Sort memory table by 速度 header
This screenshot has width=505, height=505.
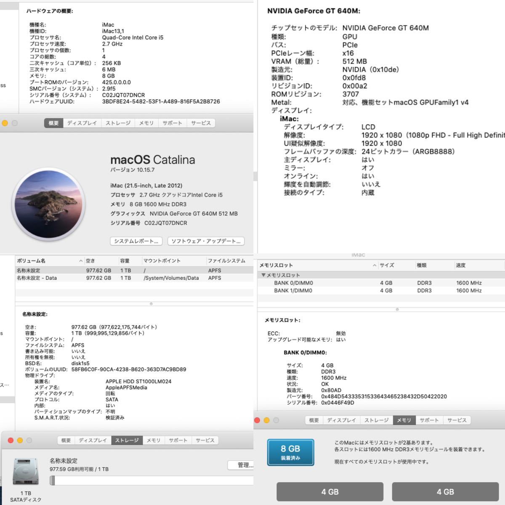(479, 266)
